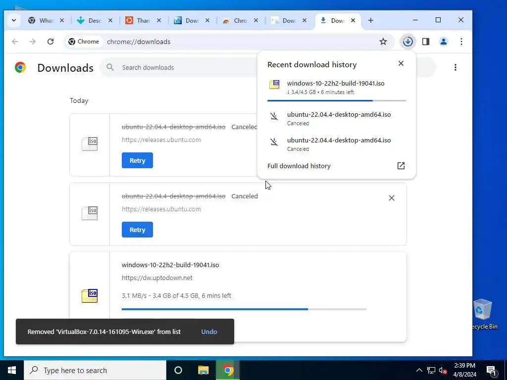This screenshot has height=380, width=507.
Task: Click the second ubuntu card's ISO icon
Action: (x=90, y=213)
